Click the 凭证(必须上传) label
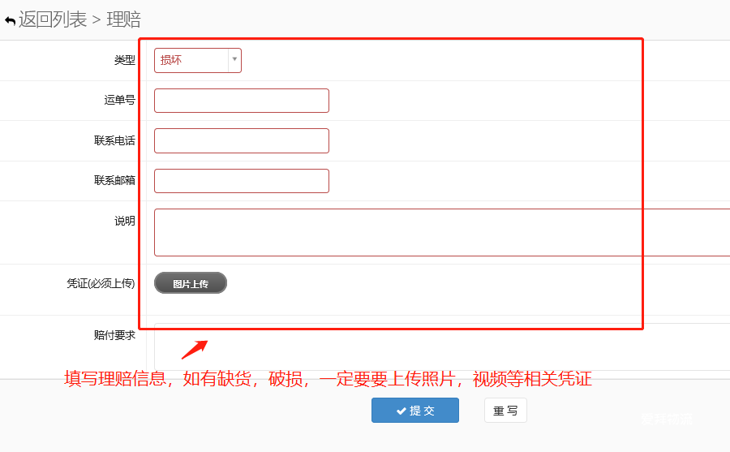The width and height of the screenshot is (730, 452). (101, 283)
